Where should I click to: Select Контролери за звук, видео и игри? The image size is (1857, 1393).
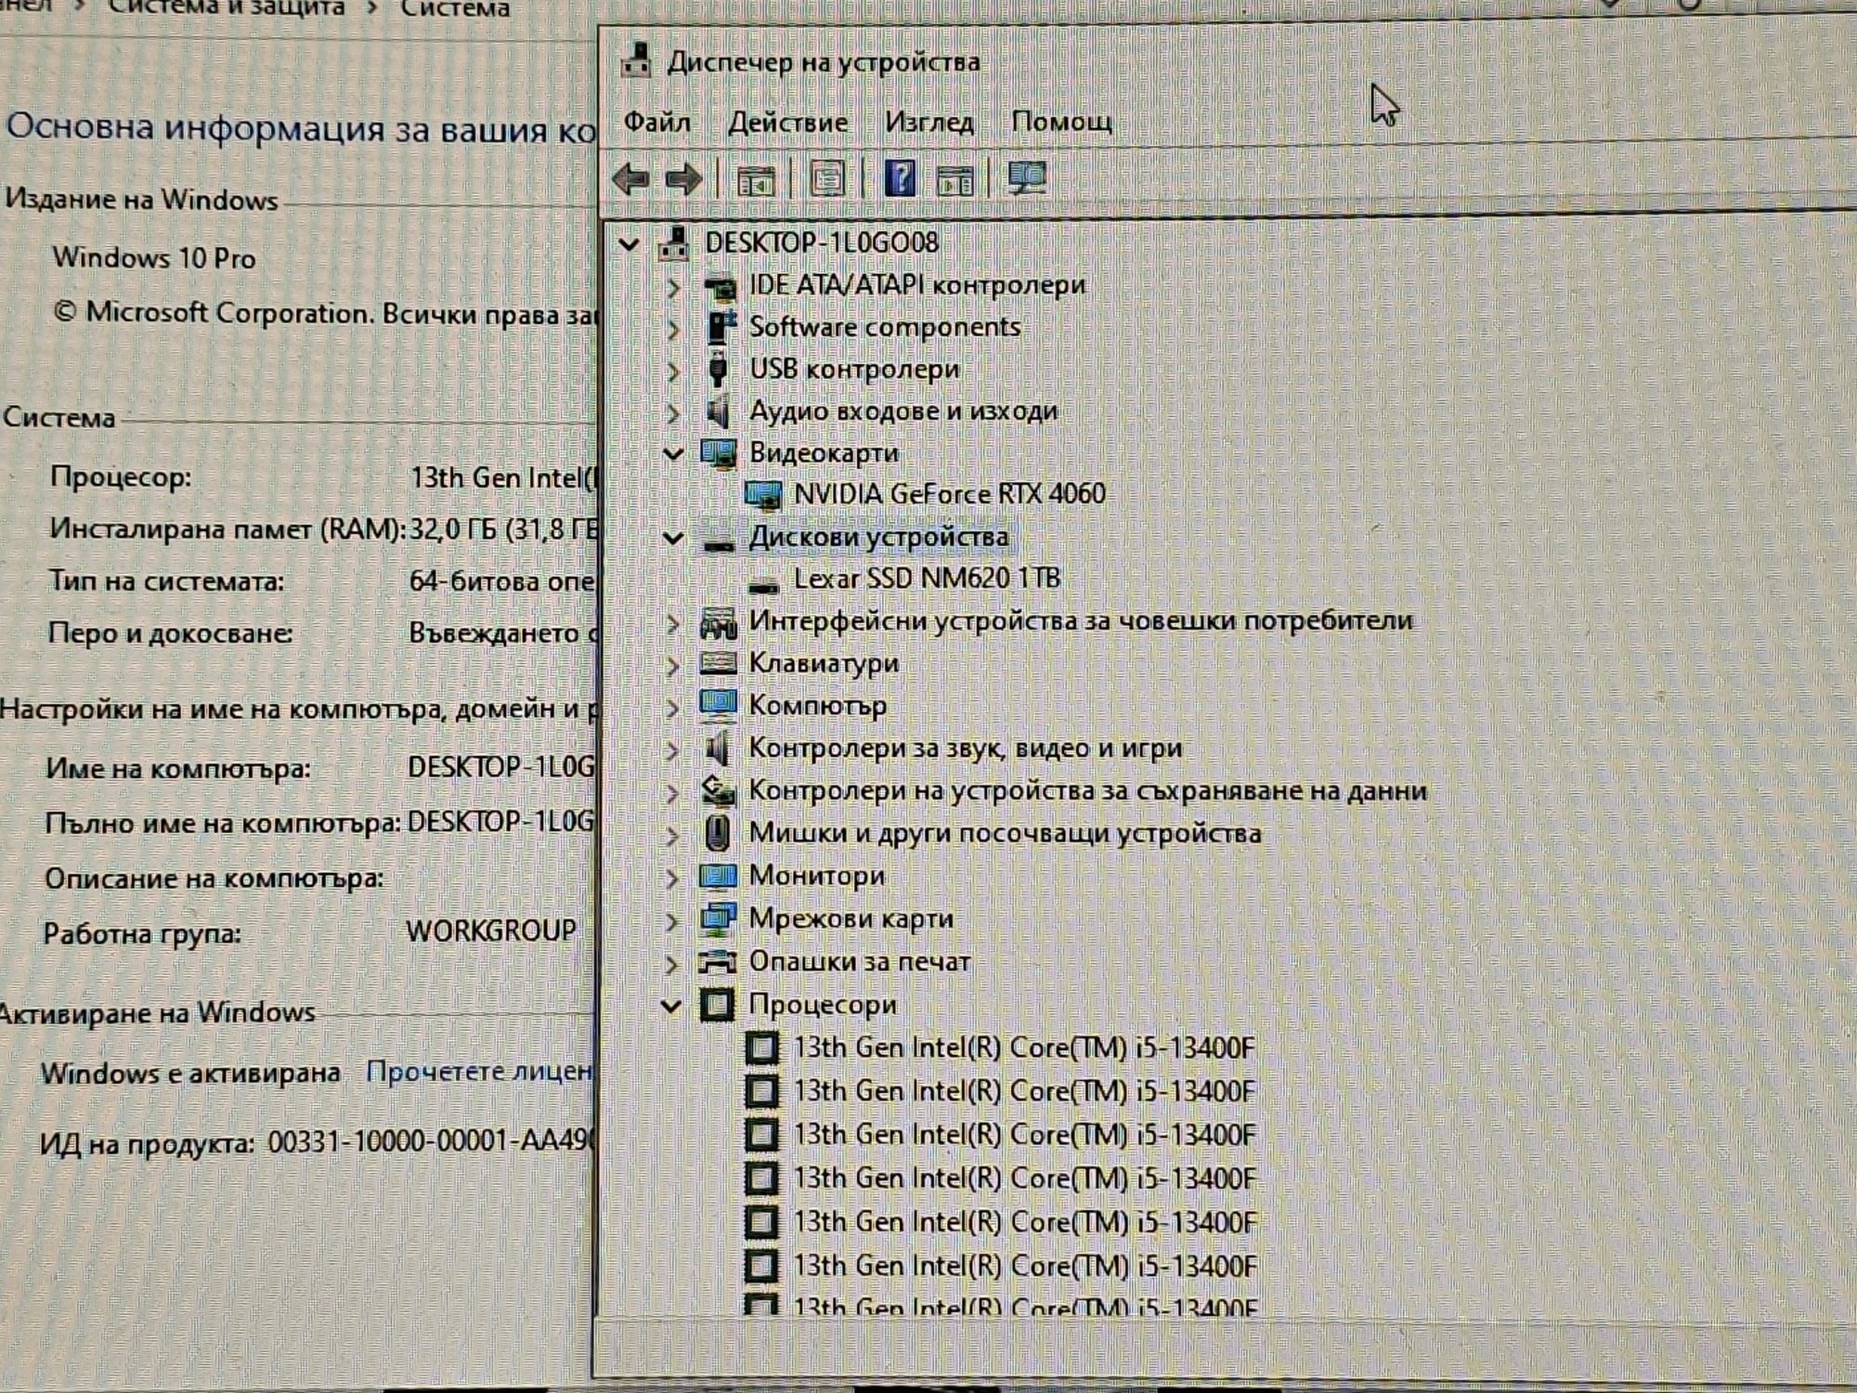(x=966, y=748)
